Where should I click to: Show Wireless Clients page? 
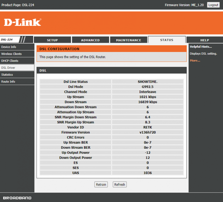click(x=11, y=54)
